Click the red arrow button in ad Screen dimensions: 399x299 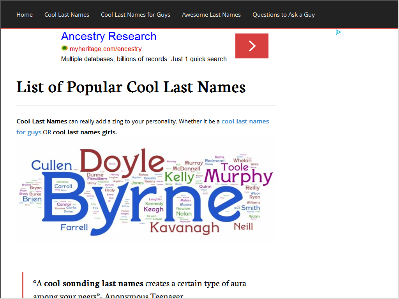coord(252,46)
